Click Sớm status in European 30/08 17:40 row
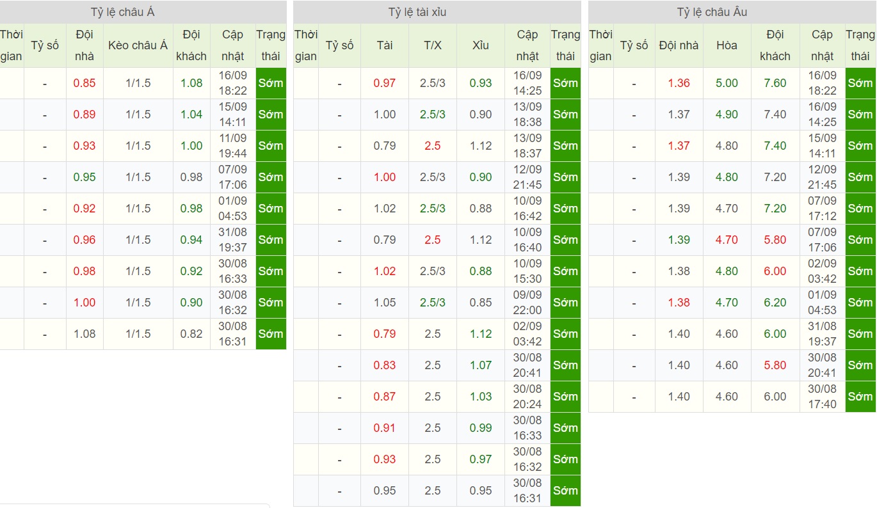 click(860, 397)
